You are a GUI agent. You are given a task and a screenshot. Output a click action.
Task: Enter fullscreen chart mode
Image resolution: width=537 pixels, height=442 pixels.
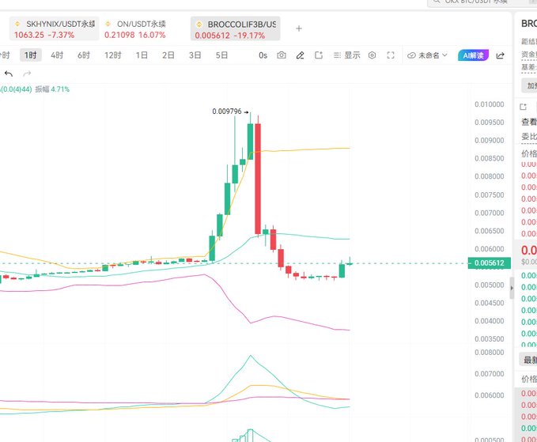coord(391,55)
